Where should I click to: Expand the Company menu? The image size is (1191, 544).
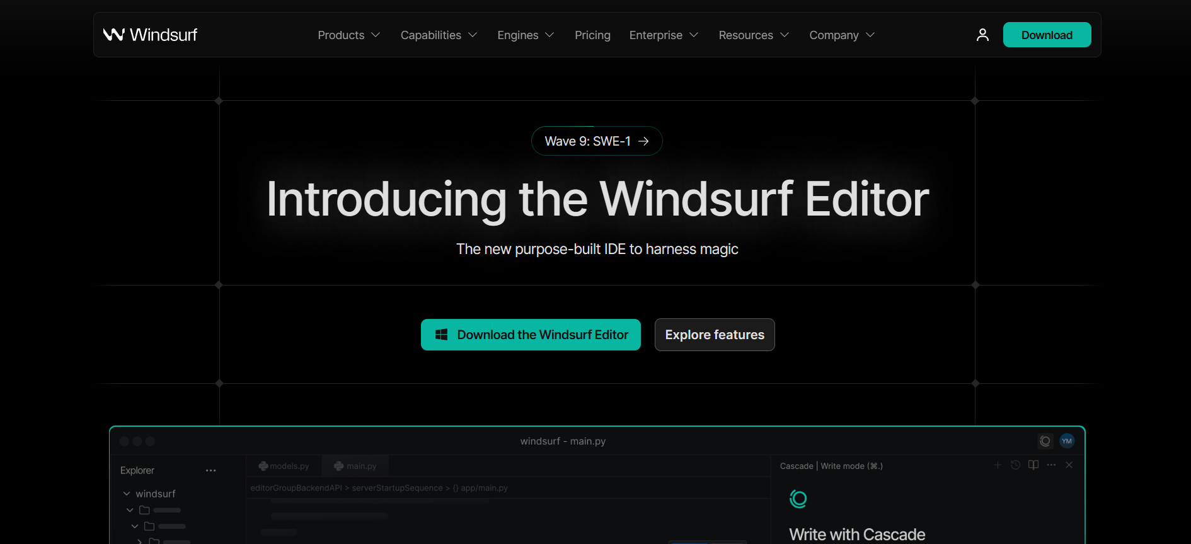[842, 35]
